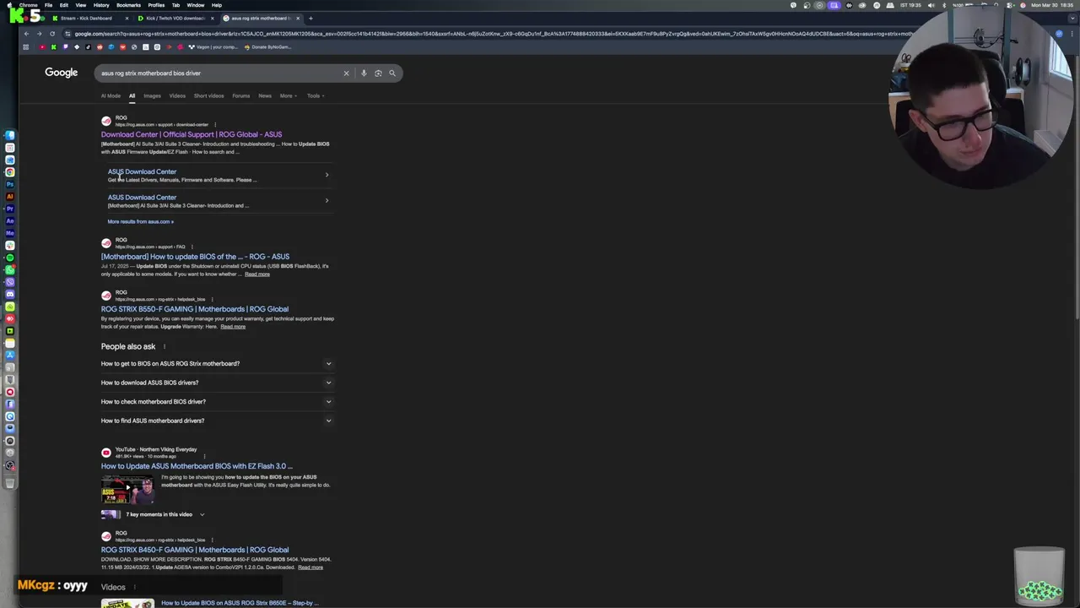The width and height of the screenshot is (1080, 608).
Task: Click chevron on second ASUS Download Center sitelink
Action: coord(327,200)
